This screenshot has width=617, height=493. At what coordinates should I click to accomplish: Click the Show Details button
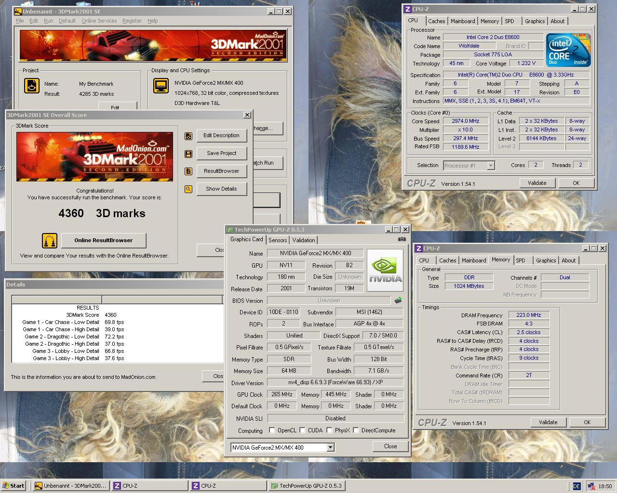(x=221, y=189)
